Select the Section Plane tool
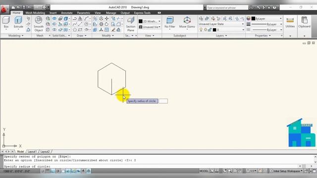Screen dimensions: 317x178 (x=131, y=24)
